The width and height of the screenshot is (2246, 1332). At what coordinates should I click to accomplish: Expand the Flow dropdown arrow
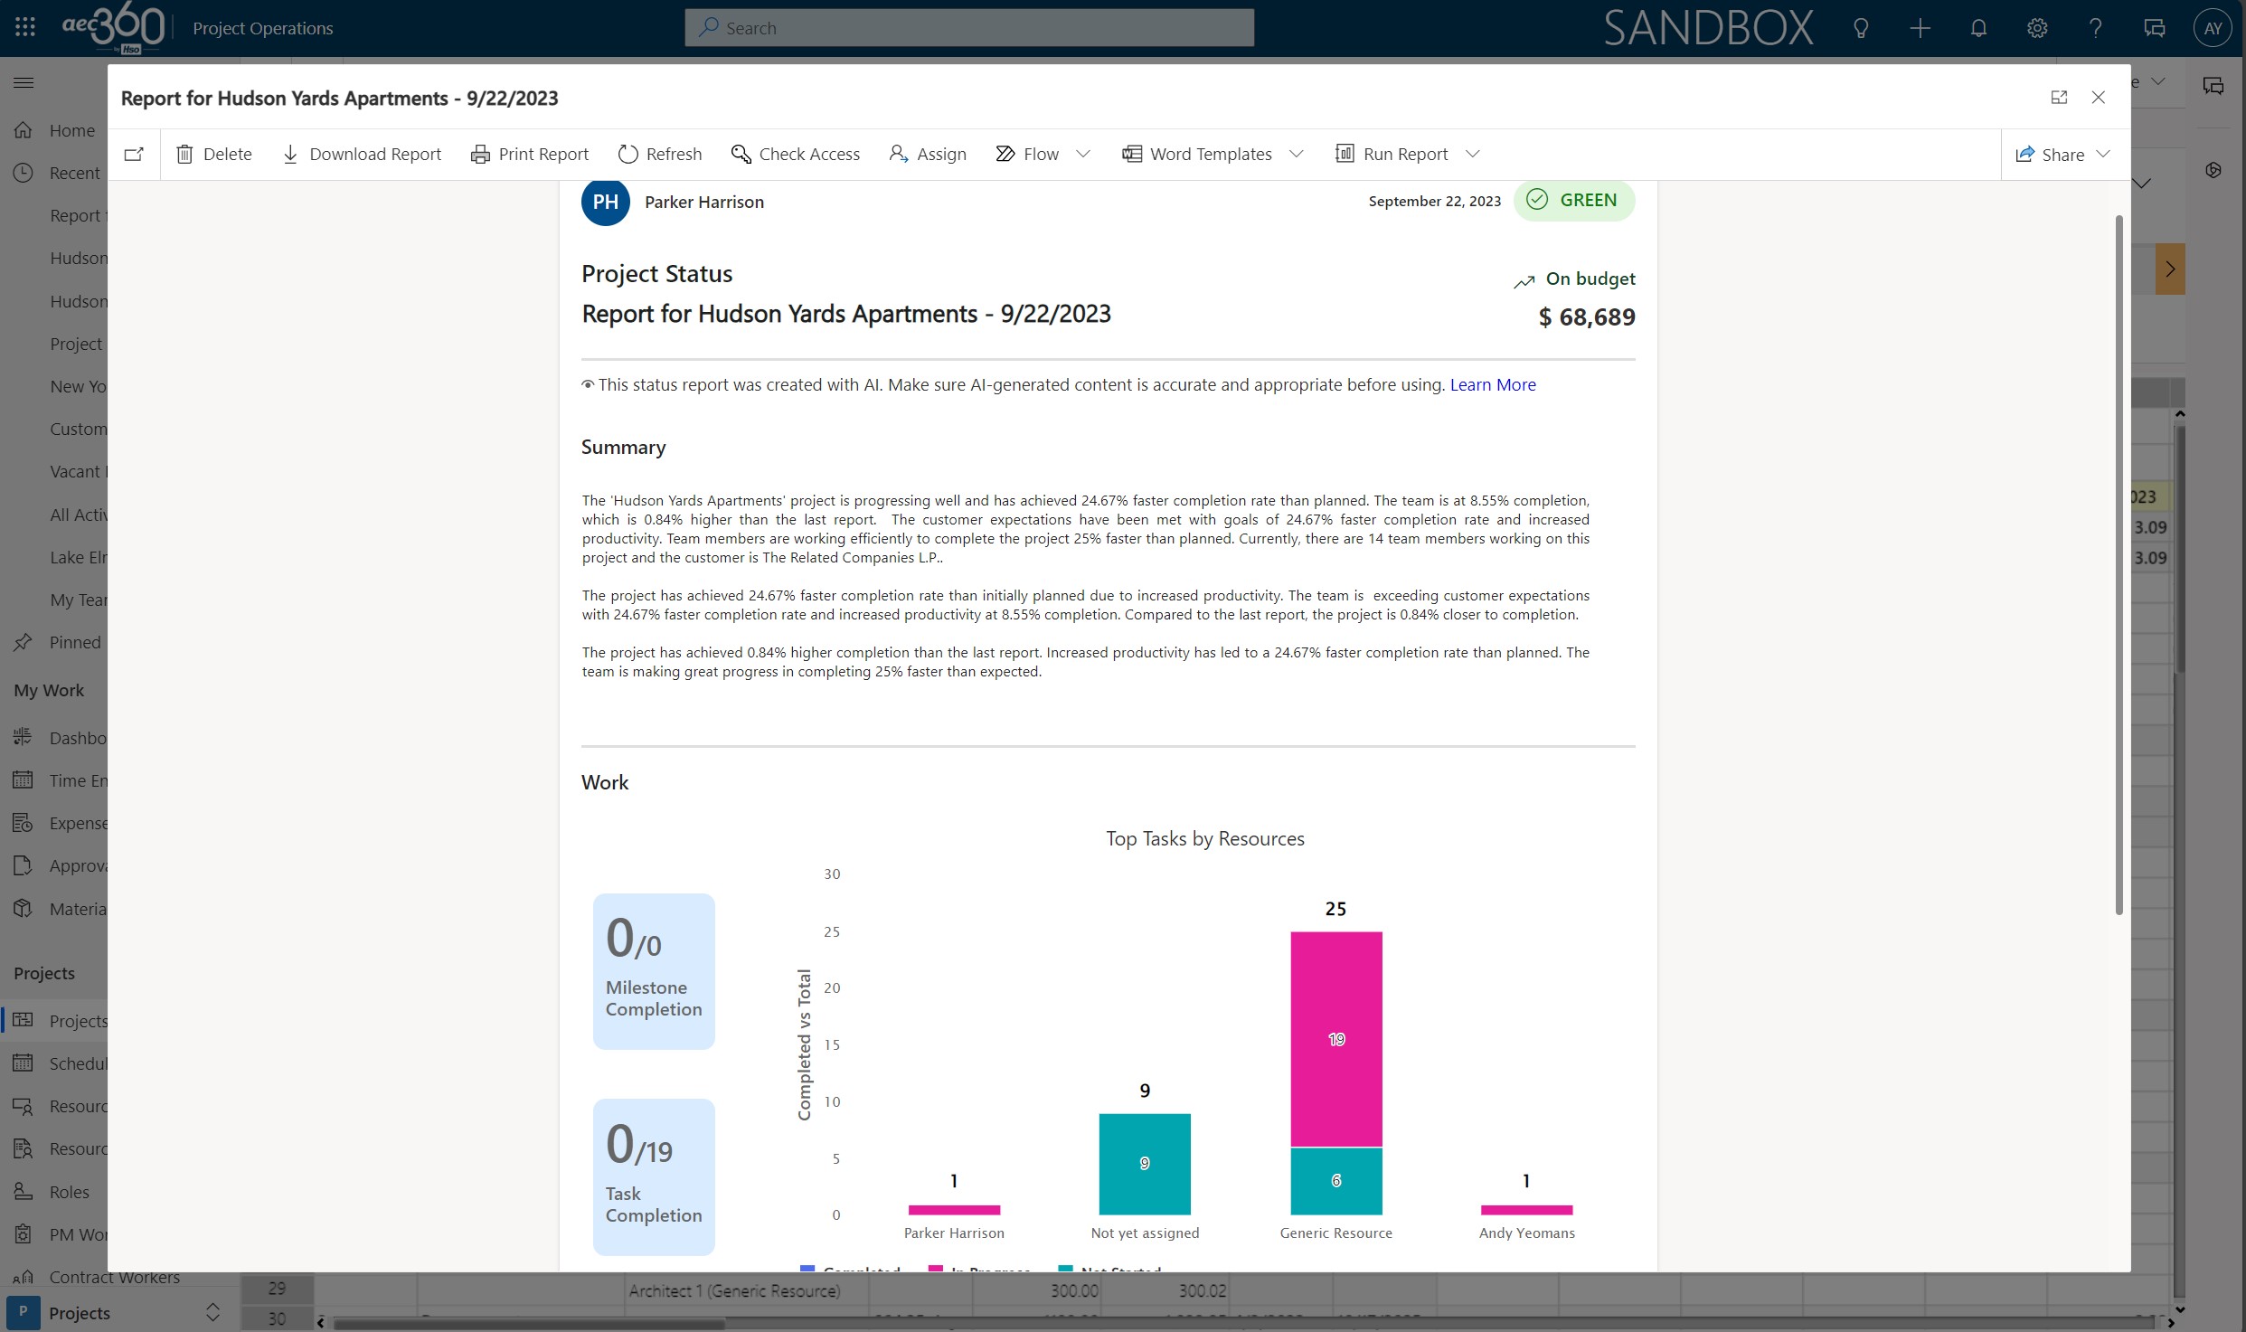tap(1083, 154)
